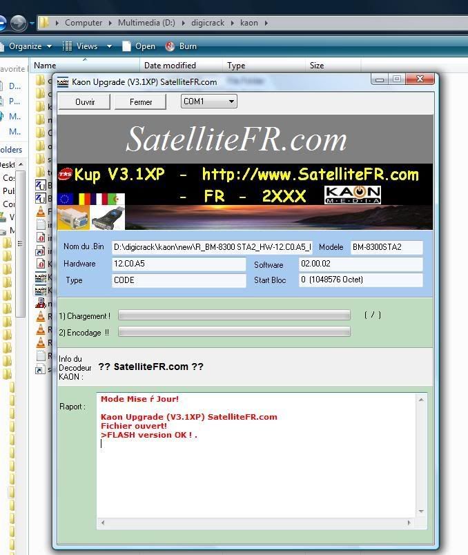Viewport: 468px width, 555px height.
Task: Click the Burn disc icon
Action: click(170, 46)
